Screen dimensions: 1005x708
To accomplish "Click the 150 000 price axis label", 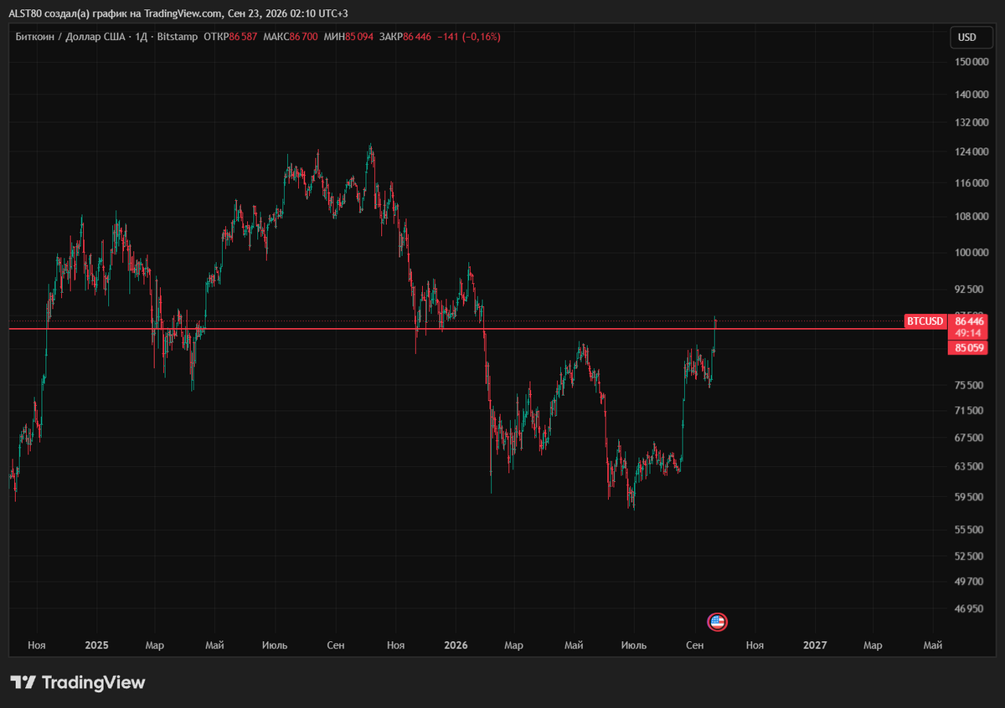I will point(971,62).
